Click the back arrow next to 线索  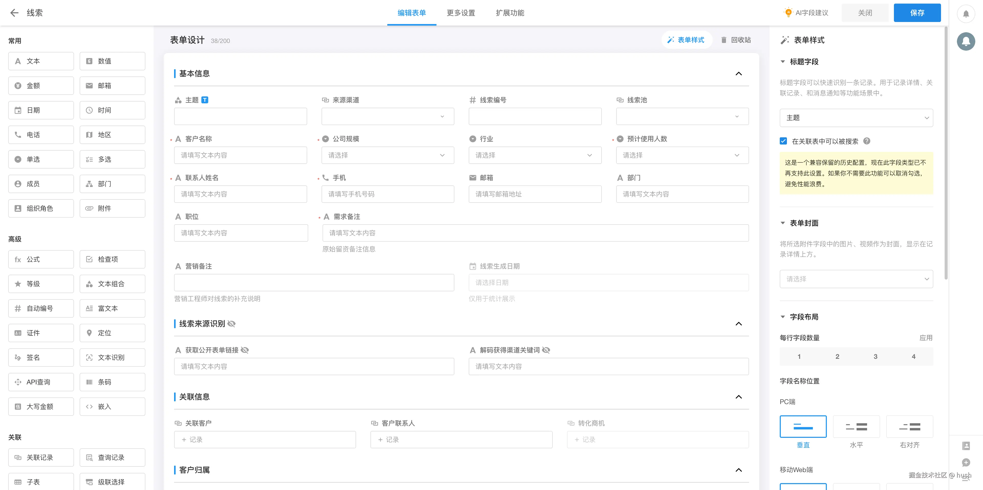[14, 13]
